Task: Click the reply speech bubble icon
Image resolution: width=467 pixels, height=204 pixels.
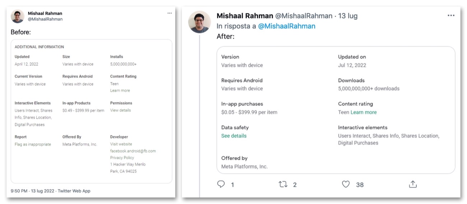Action: pyautogui.click(x=221, y=184)
